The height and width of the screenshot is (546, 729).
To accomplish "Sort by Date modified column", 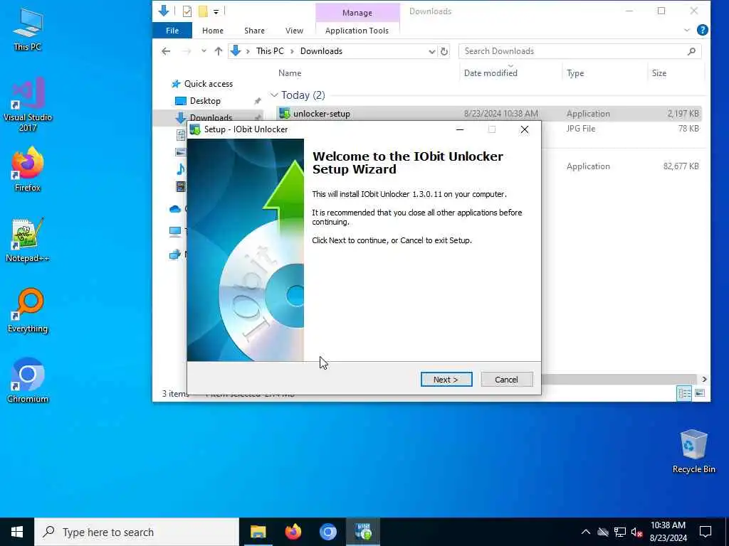I will click(491, 73).
